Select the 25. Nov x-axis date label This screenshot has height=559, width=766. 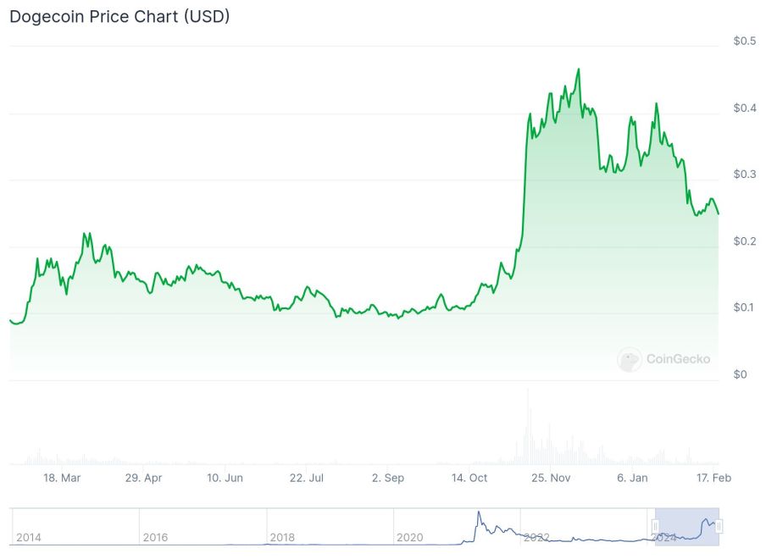pos(550,478)
